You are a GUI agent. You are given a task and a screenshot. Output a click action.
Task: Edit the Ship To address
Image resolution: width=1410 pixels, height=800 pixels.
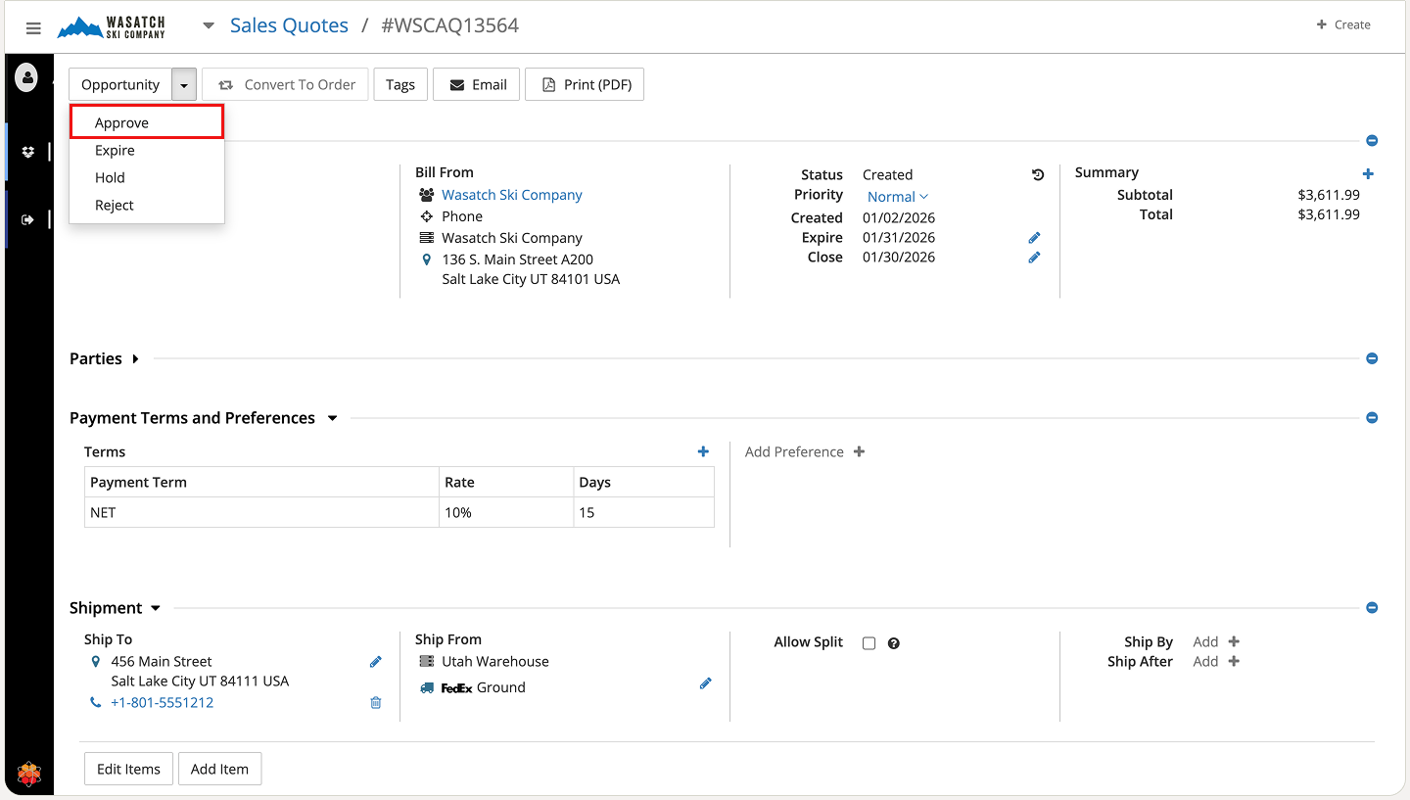(375, 662)
